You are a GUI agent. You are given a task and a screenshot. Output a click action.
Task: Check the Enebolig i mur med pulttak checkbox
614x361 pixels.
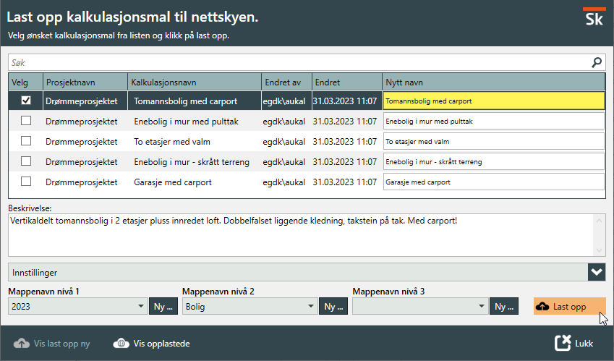tap(26, 122)
